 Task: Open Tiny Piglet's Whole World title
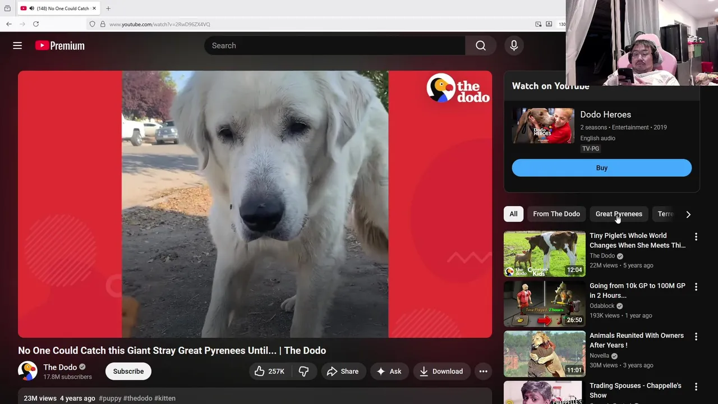637,240
